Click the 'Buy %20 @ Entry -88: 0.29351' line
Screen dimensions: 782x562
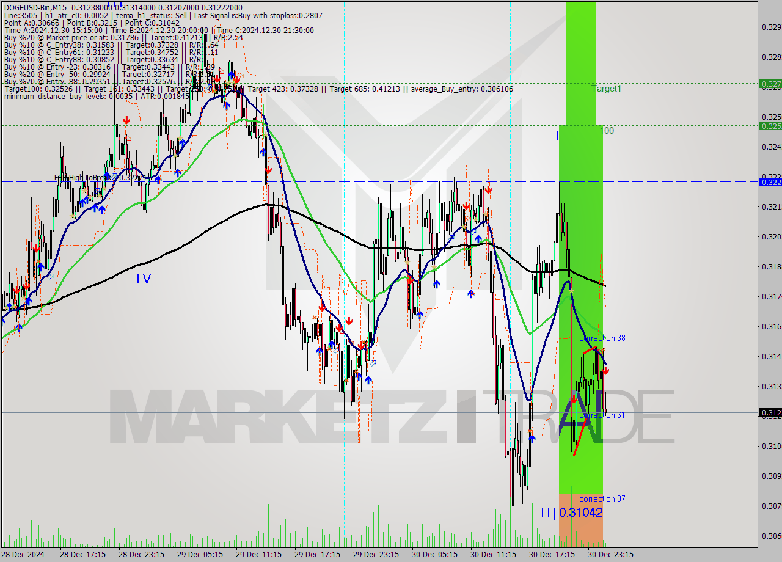[x=111, y=81]
